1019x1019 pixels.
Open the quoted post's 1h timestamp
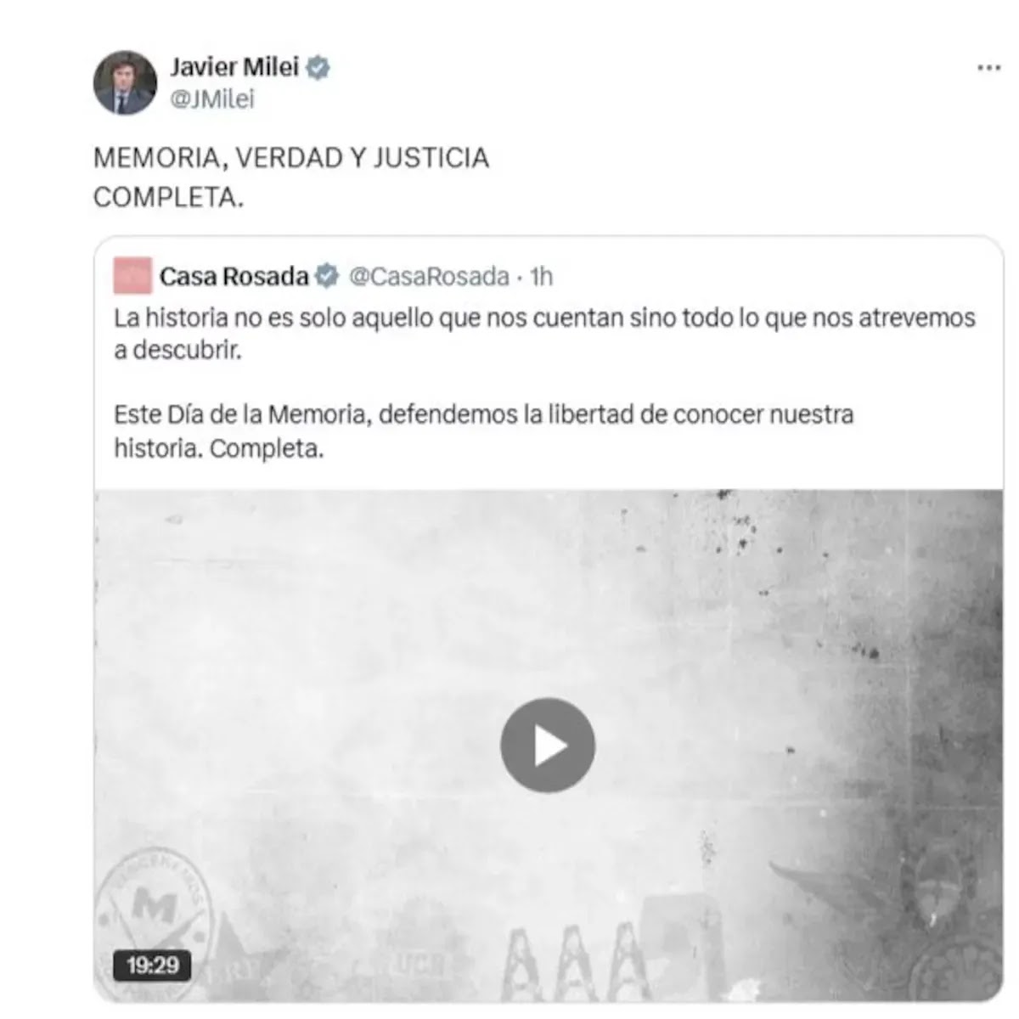click(x=541, y=277)
